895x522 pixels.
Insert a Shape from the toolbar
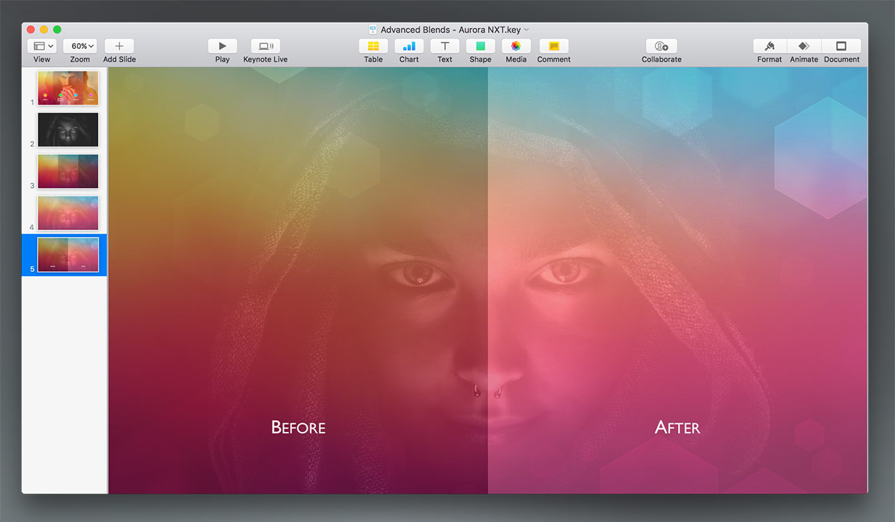(480, 46)
